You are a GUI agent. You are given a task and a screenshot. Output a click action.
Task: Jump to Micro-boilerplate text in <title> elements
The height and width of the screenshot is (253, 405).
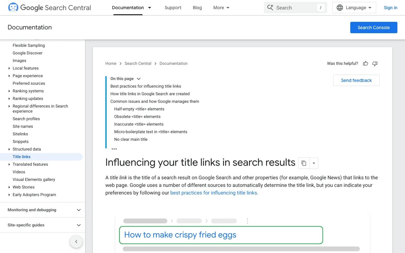[x=151, y=132]
